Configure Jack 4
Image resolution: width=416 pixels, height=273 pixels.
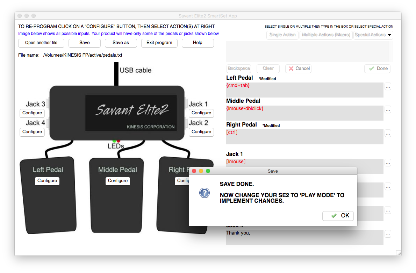[32, 132]
